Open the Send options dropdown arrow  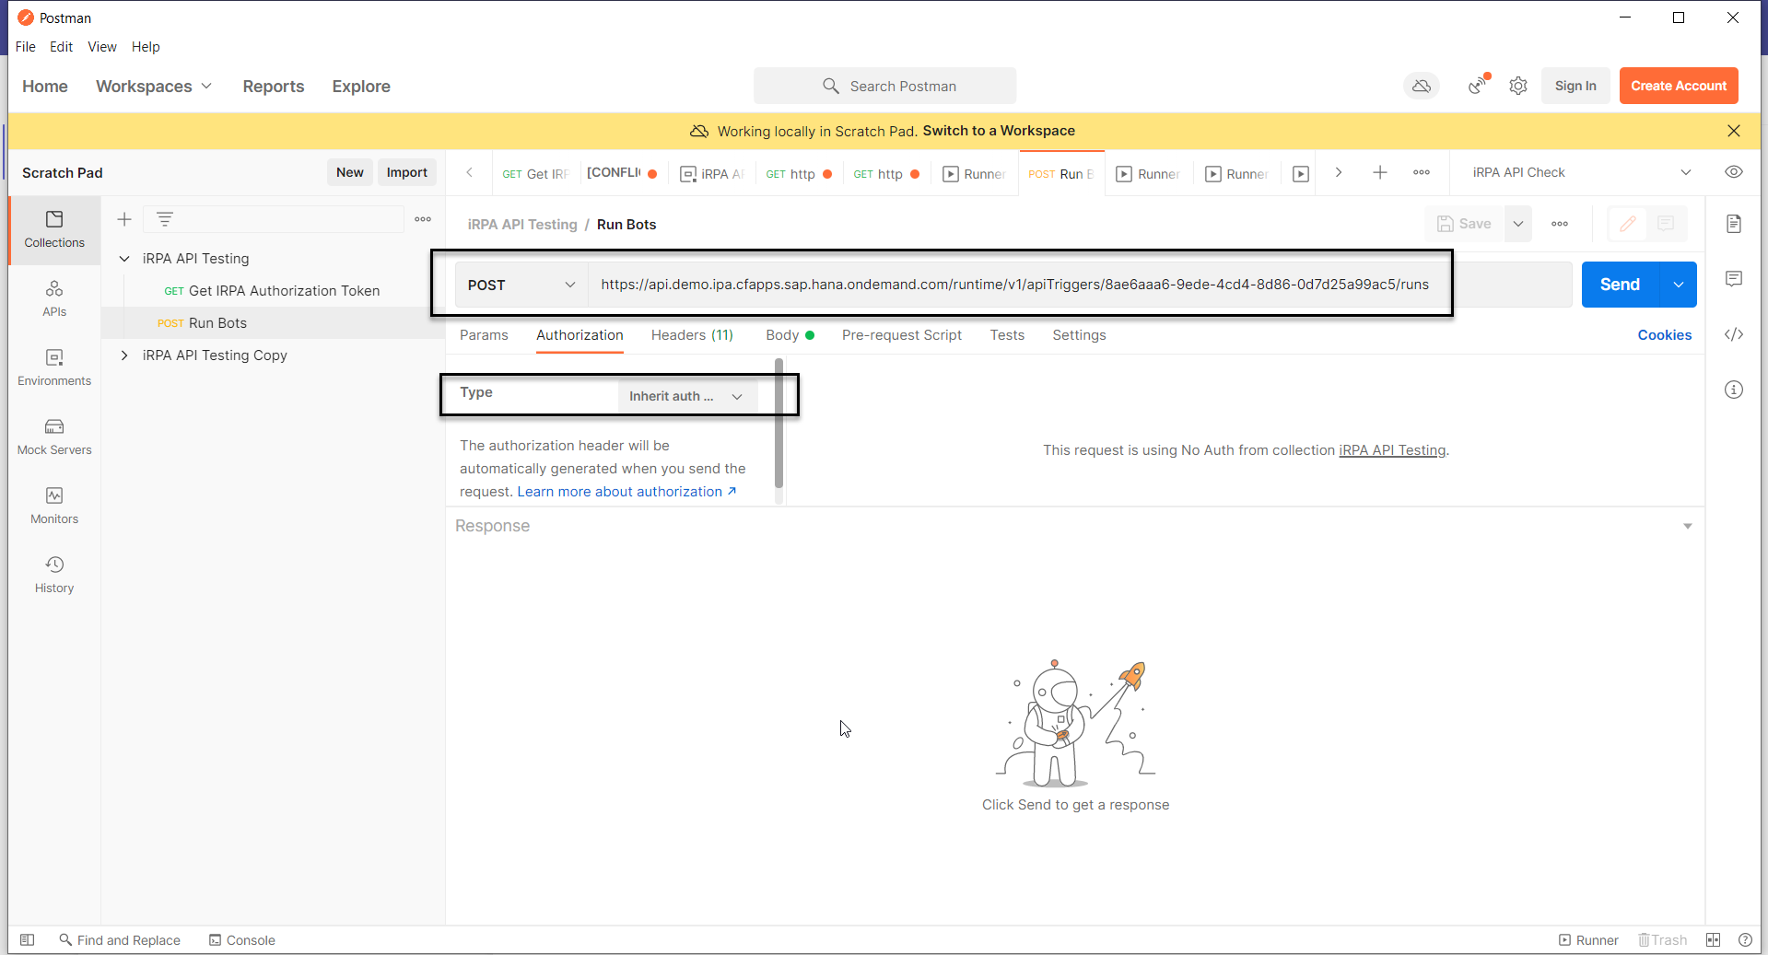(1679, 285)
